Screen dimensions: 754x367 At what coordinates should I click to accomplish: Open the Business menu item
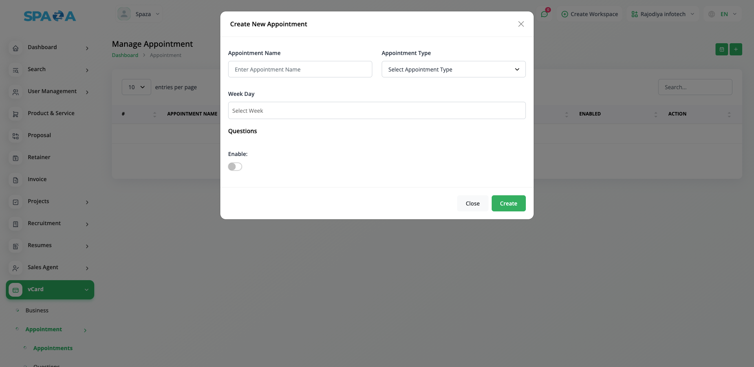[x=37, y=310]
